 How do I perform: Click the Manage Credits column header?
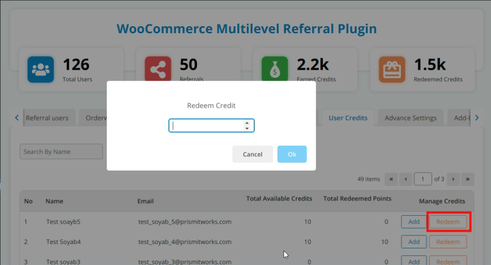[x=442, y=201]
